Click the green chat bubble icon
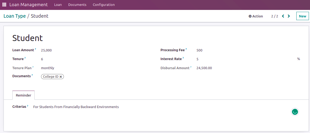Viewport: 310px width, 133px height. coord(295,112)
